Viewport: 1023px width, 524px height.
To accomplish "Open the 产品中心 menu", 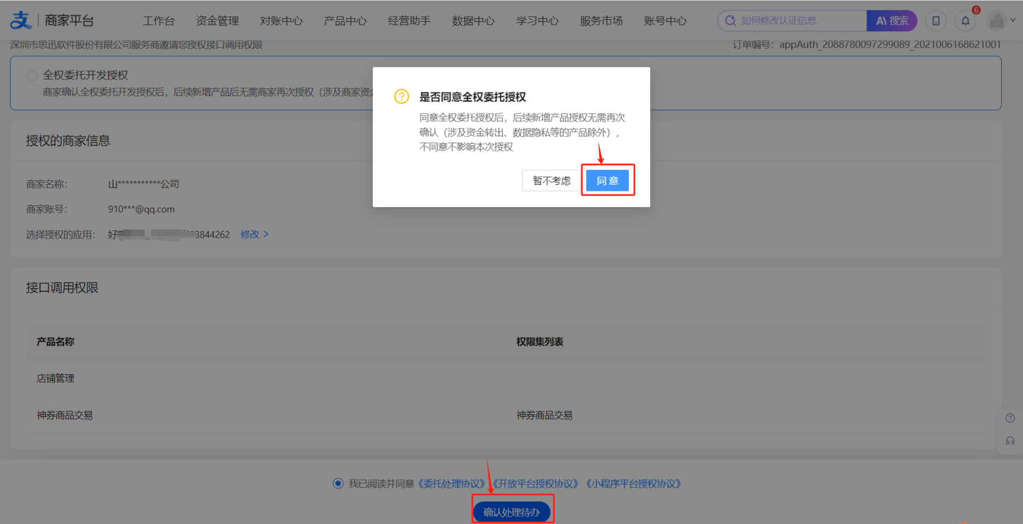I will 345,21.
